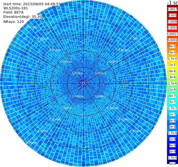Click the 1e-7 color scale label
The image size is (178, 167).
pyautogui.click(x=172, y=114)
